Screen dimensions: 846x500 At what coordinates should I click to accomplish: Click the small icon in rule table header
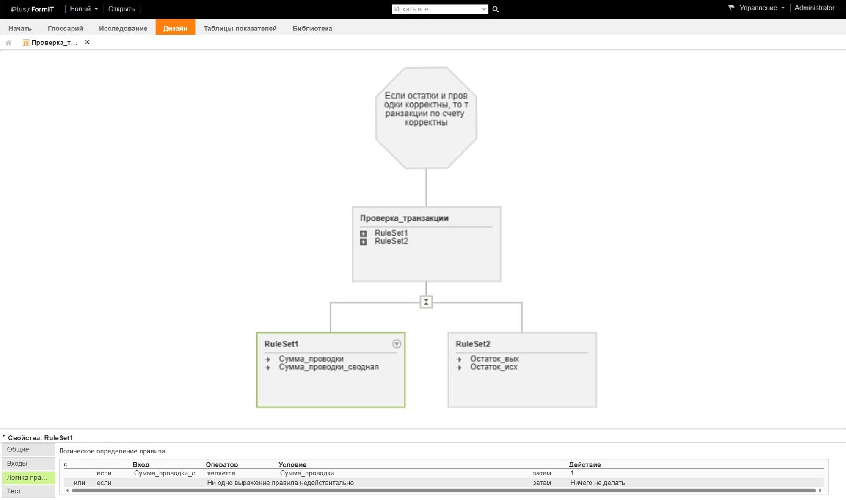tap(66, 465)
